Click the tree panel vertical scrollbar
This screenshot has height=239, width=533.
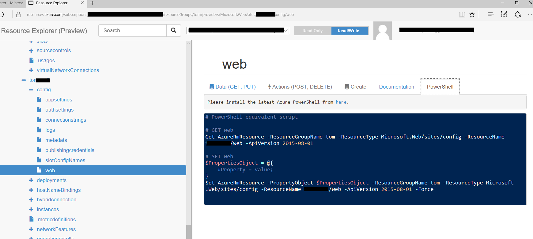[x=188, y=139]
